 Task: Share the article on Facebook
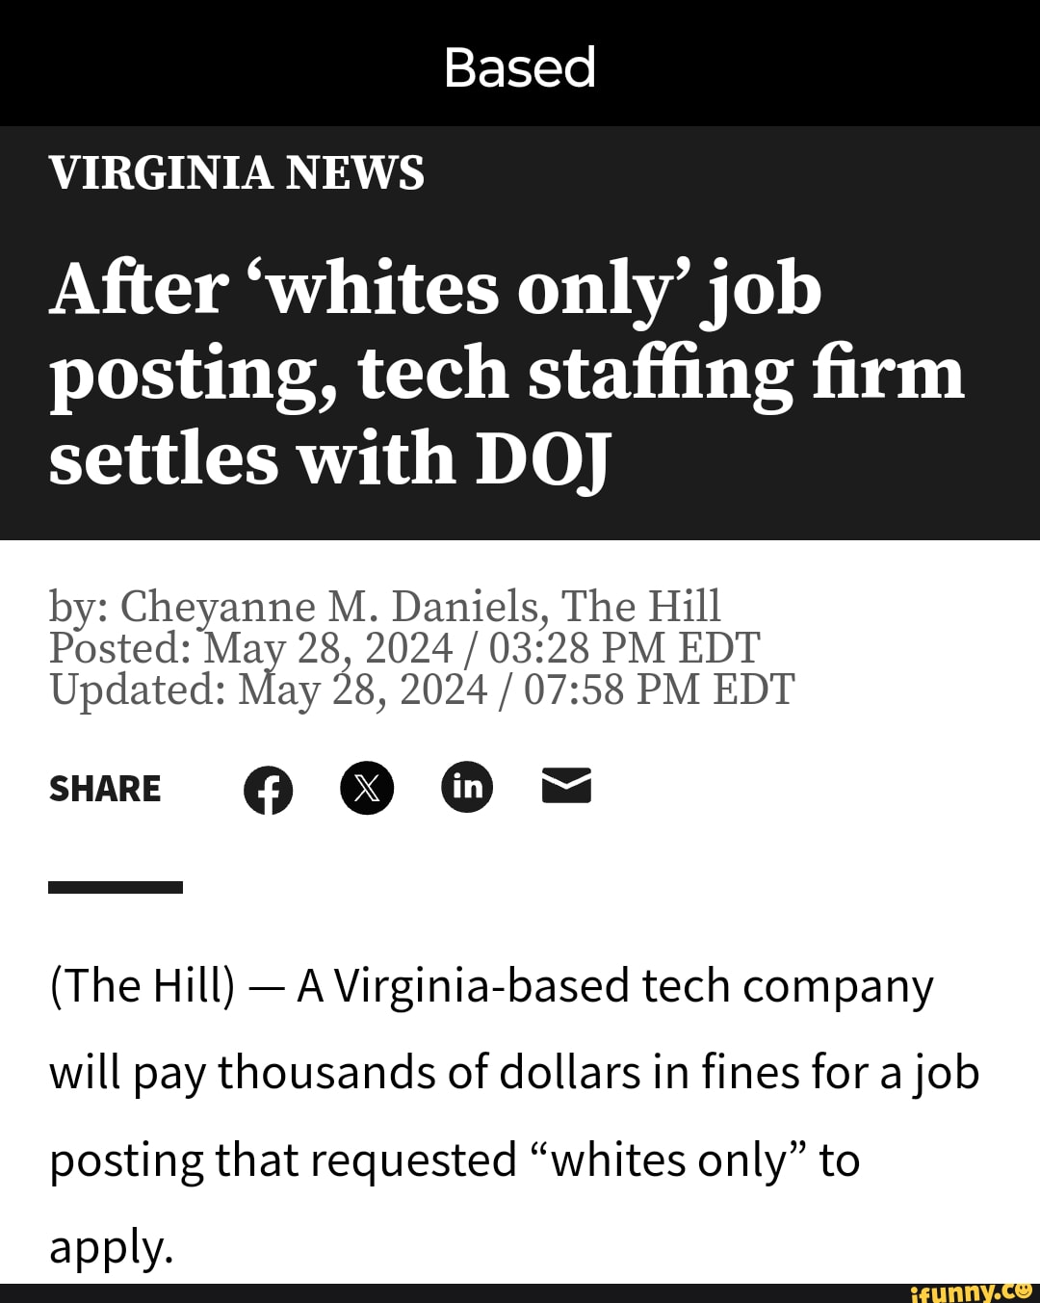pos(268,790)
